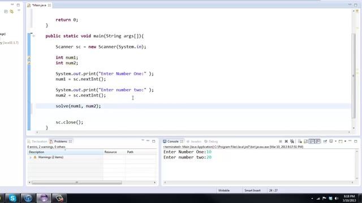Viewport: 362px width, 203px height.
Task: Open the Problems view menu dropdown
Action: pos(143,140)
